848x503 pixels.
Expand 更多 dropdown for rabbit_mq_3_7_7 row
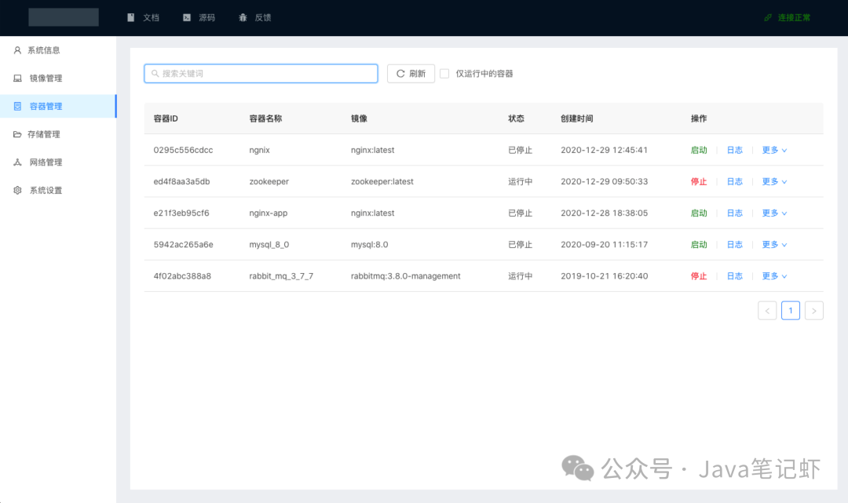[774, 276]
